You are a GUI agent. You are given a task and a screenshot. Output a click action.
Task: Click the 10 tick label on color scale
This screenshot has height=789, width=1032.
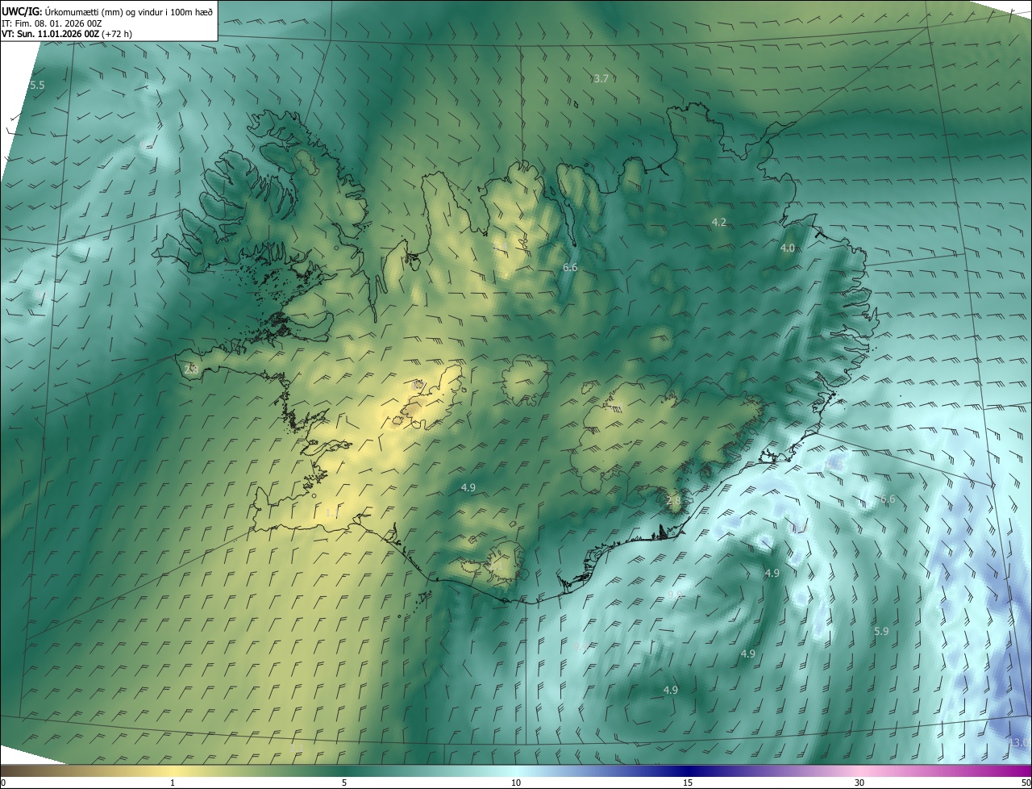(x=516, y=783)
